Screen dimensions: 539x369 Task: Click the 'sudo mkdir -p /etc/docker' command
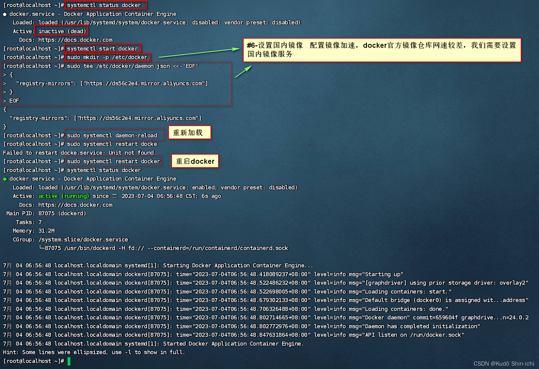coord(107,57)
